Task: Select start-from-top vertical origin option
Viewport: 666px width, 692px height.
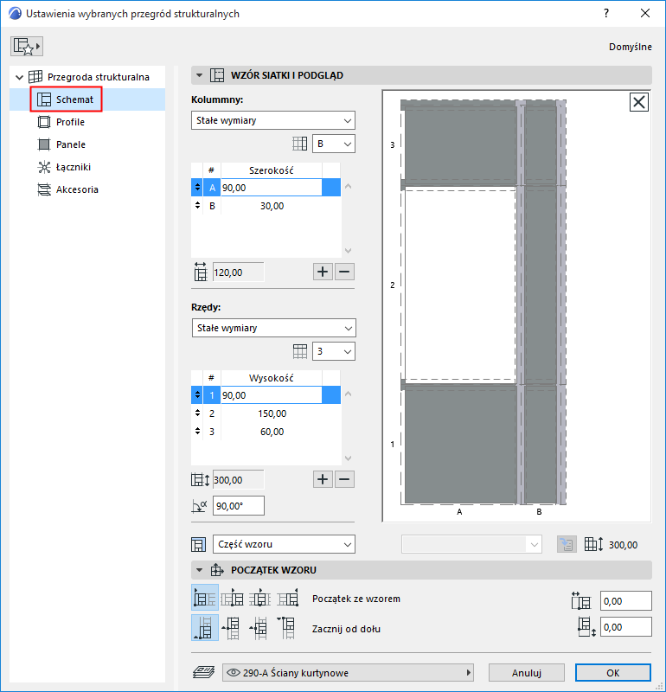Action: tap(286, 628)
